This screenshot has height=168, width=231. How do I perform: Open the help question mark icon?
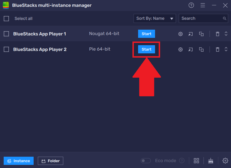191,5
